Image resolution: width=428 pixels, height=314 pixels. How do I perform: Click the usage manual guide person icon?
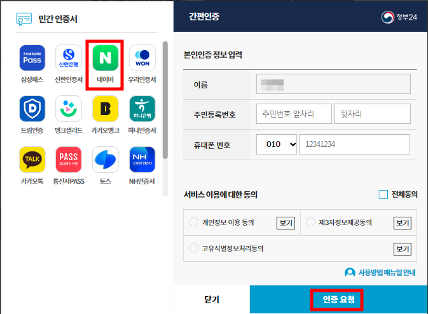pos(350,272)
